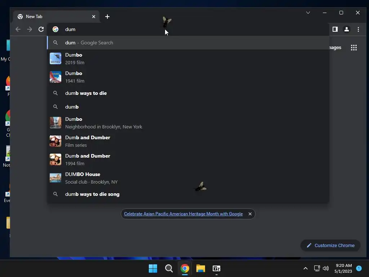Select the 'dum - Google Search' suggestion

coord(188,43)
